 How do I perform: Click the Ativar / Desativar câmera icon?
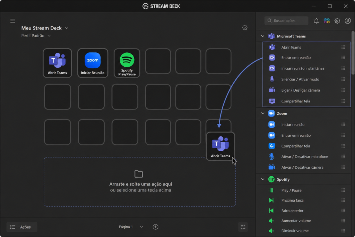[x=271, y=167]
